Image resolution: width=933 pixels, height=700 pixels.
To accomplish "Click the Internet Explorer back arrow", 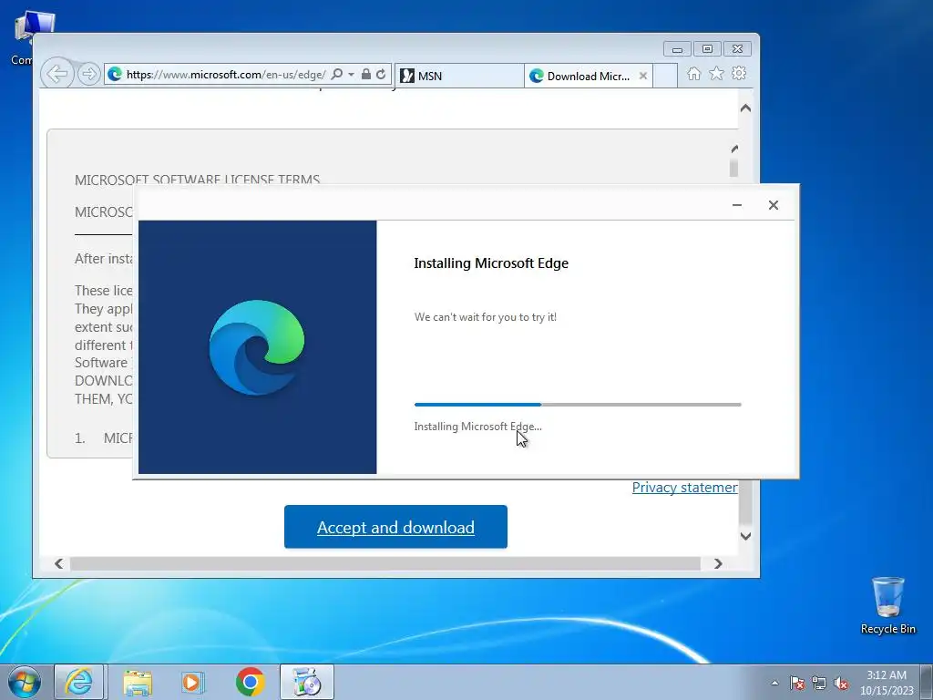I will pos(57,74).
